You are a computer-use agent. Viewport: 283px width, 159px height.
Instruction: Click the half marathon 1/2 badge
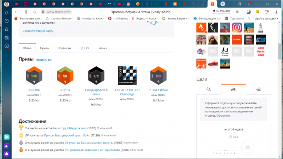click(96, 76)
